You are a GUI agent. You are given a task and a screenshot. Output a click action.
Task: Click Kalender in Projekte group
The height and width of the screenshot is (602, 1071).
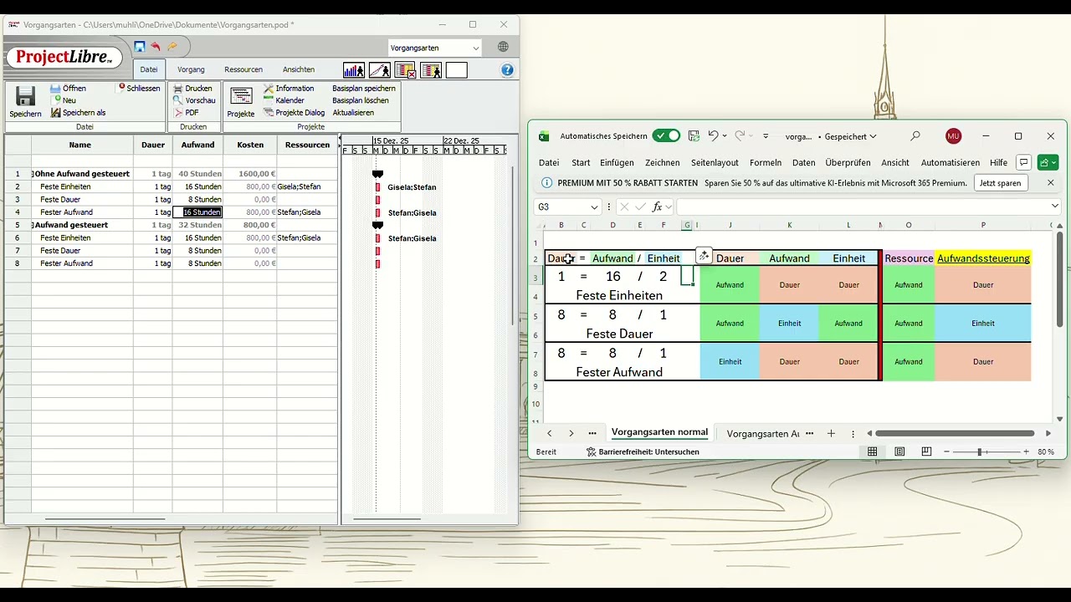[x=284, y=100]
